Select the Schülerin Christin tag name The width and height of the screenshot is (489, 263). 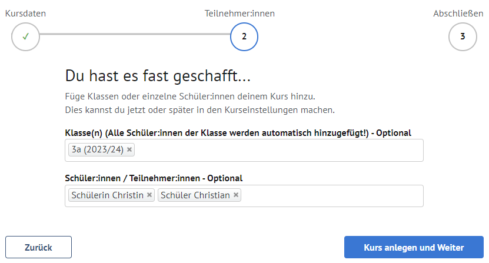107,195
